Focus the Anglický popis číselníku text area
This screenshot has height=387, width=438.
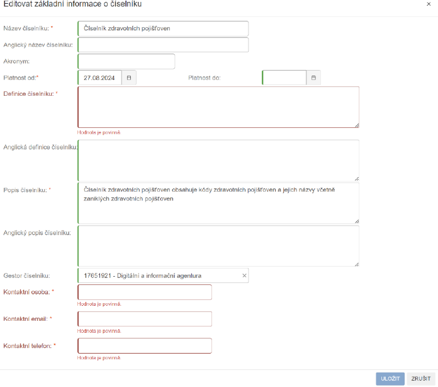pos(218,246)
